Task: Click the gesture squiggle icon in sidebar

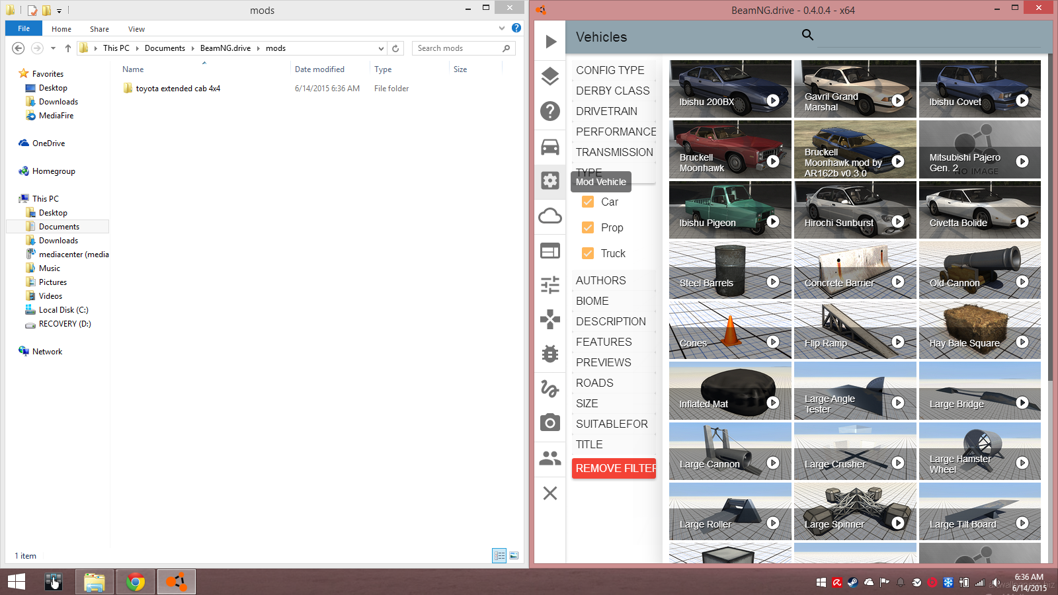Action: pos(550,388)
